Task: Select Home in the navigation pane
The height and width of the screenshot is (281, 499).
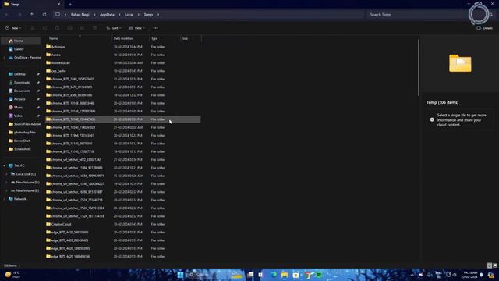Action: [21, 41]
